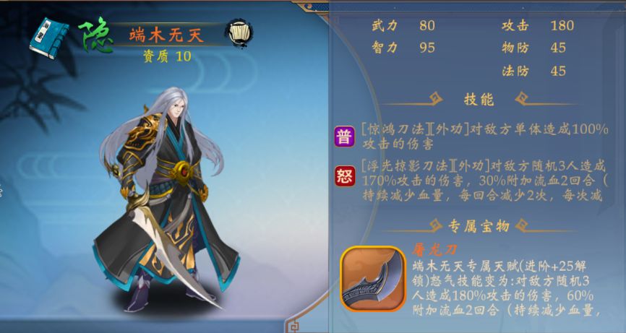The image size is (626, 333).
Task: Click the 技能 section header
Action: pyautogui.click(x=479, y=99)
